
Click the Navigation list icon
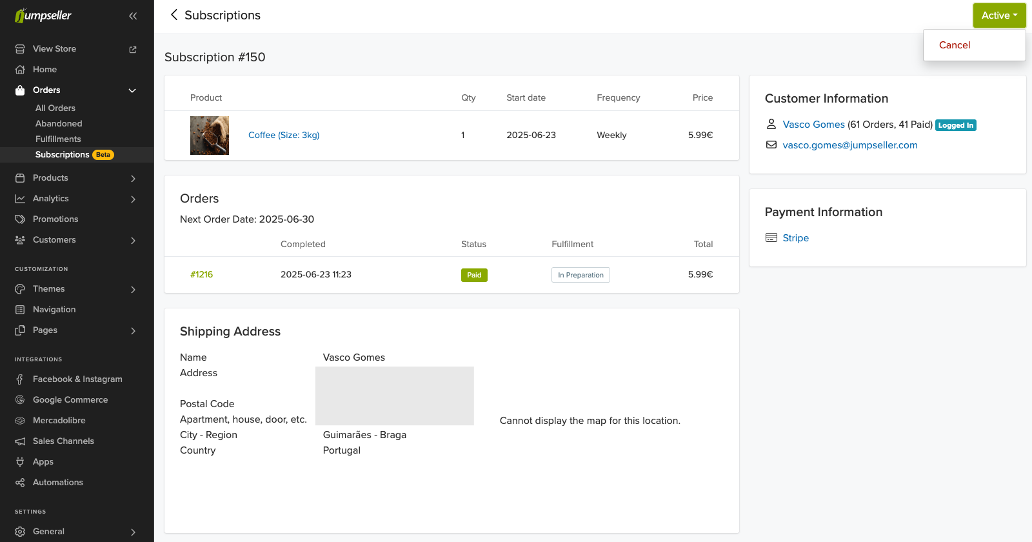[x=20, y=310]
